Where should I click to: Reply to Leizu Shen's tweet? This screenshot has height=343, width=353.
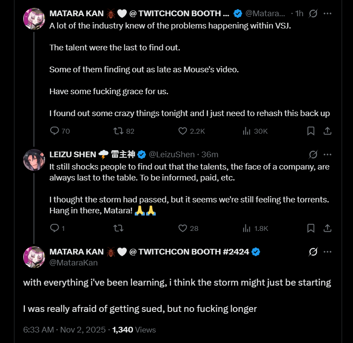point(55,228)
